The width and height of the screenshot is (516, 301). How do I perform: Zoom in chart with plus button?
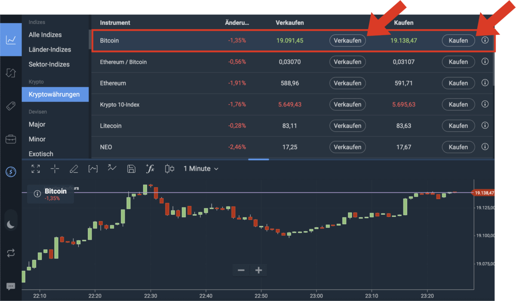click(x=258, y=270)
